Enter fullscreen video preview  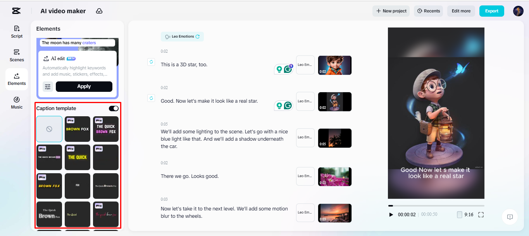(x=482, y=214)
